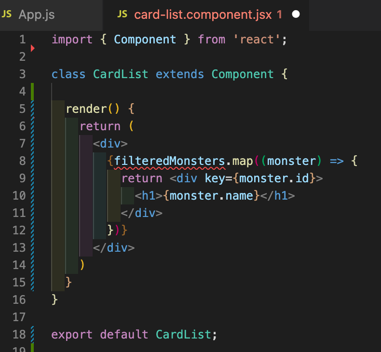Click the JS icon on App.js tab
The height and width of the screenshot is (352, 381).
click(x=7, y=14)
